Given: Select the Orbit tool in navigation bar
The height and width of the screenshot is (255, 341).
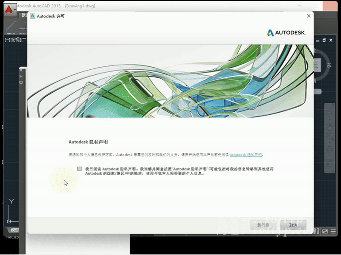Looking at the screenshot, I should click(x=329, y=149).
